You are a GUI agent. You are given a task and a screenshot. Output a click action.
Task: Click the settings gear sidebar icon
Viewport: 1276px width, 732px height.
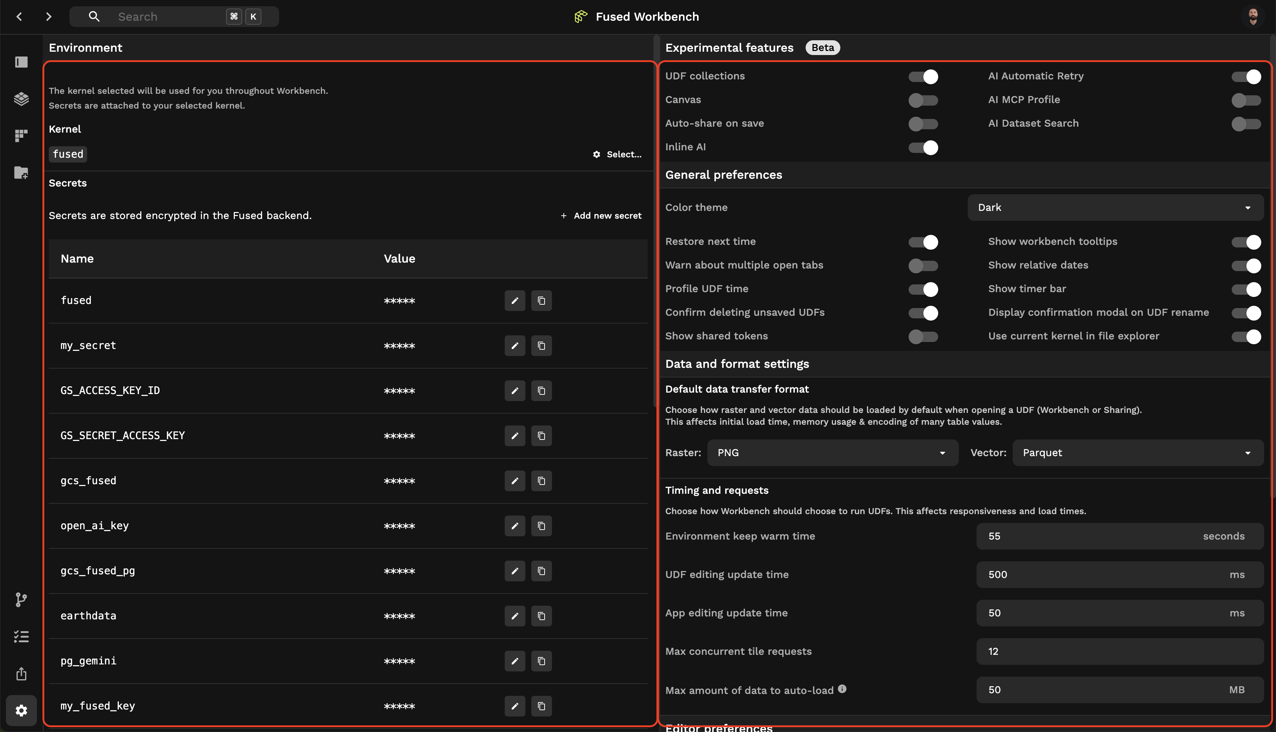coord(21,710)
